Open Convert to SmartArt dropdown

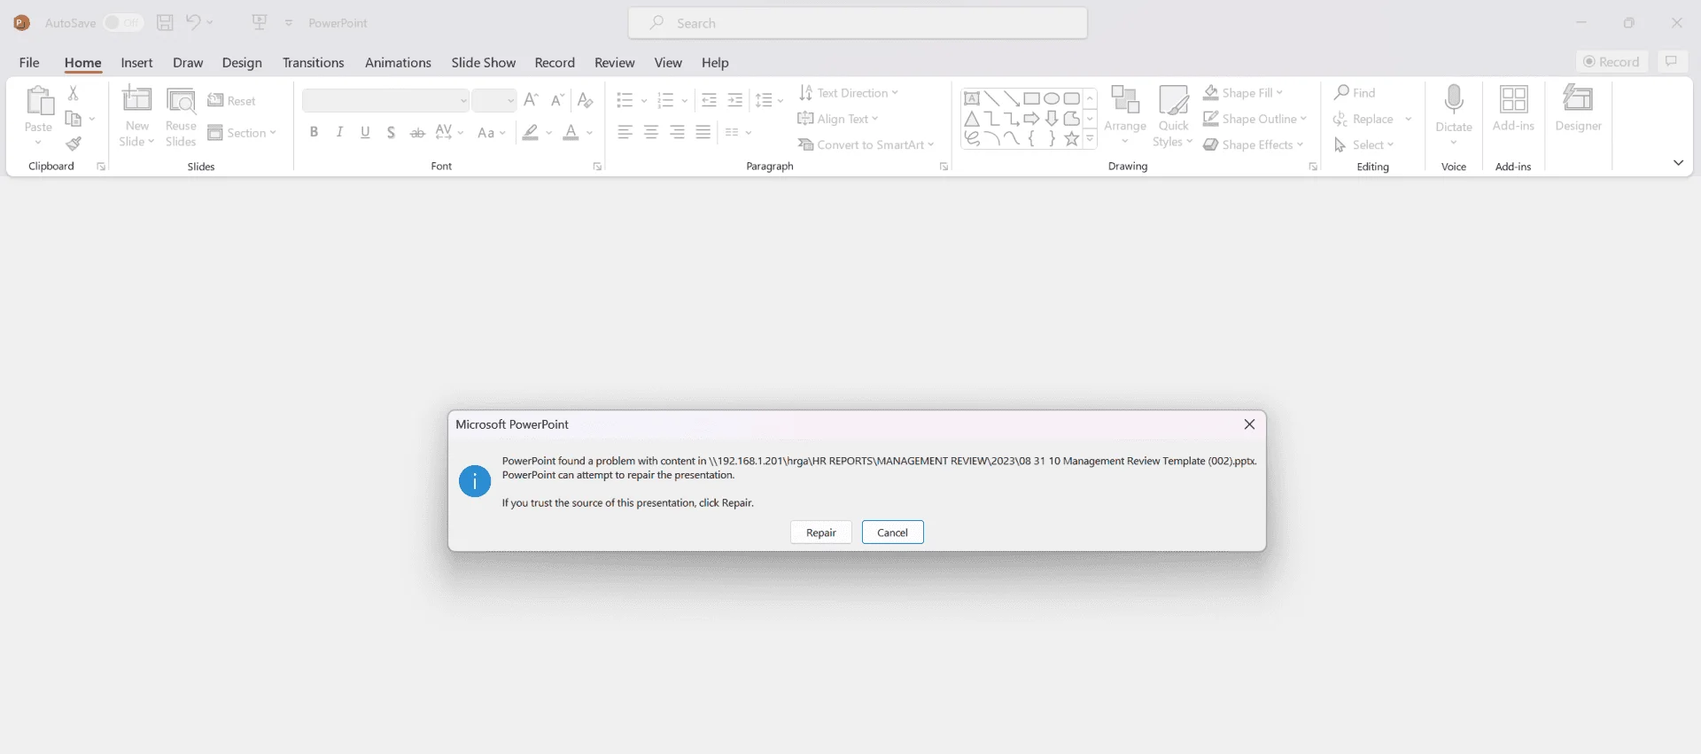[866, 144]
